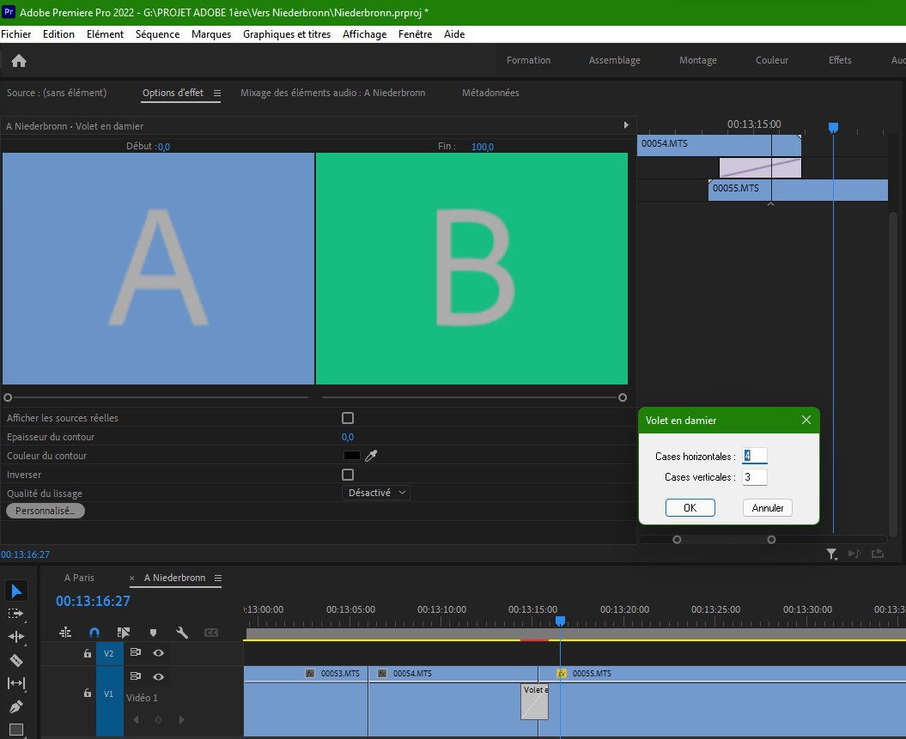Enable 'Afficher les sources réelles' checkbox
The image size is (906, 739).
[348, 418]
